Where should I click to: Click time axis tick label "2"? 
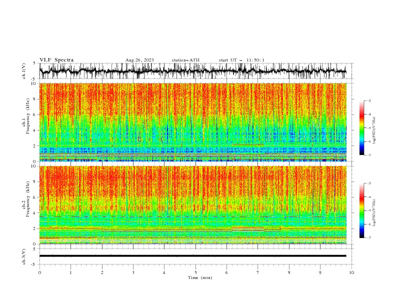point(102,272)
